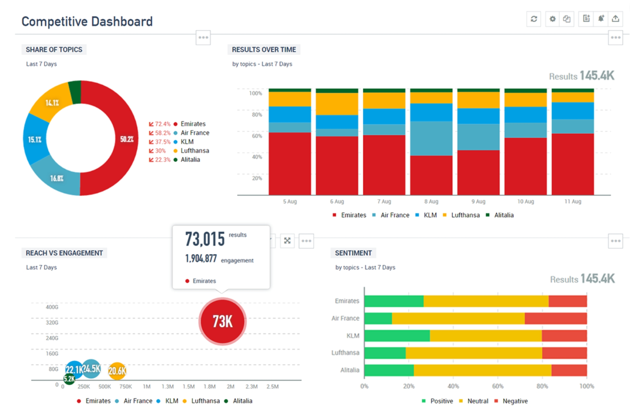This screenshot has height=416, width=630.
Task: Toggle Air France in Results Over Time legend
Action: [x=391, y=215]
